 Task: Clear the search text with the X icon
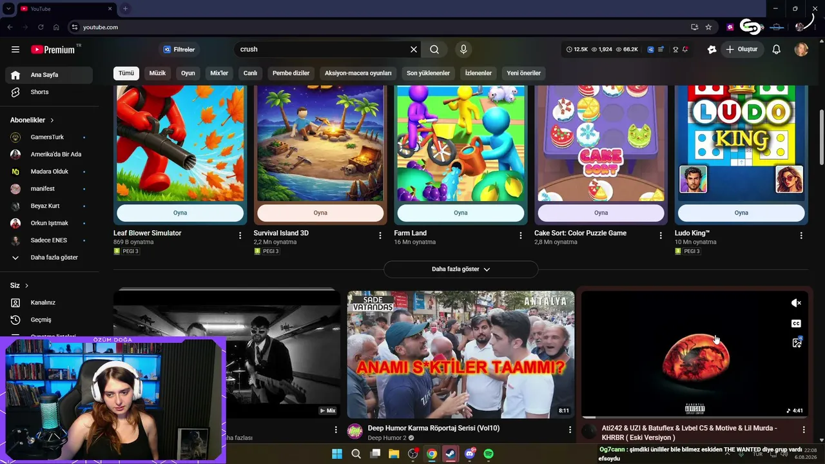click(414, 50)
